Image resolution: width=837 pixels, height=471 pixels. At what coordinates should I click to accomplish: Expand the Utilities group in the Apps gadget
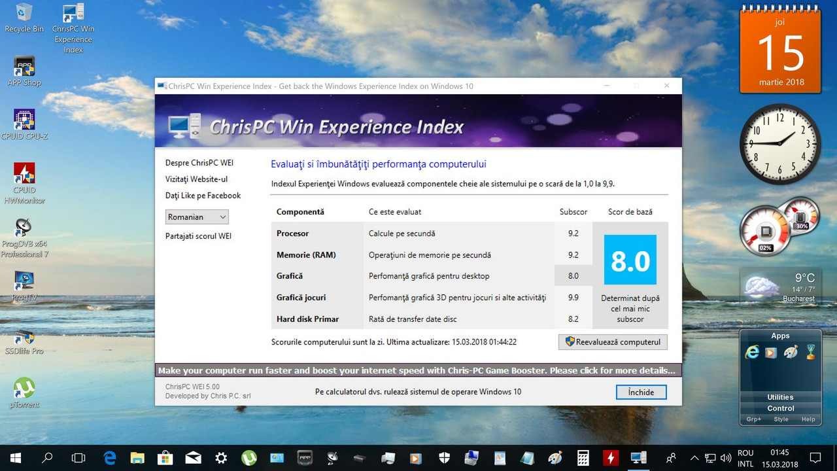[780, 397]
